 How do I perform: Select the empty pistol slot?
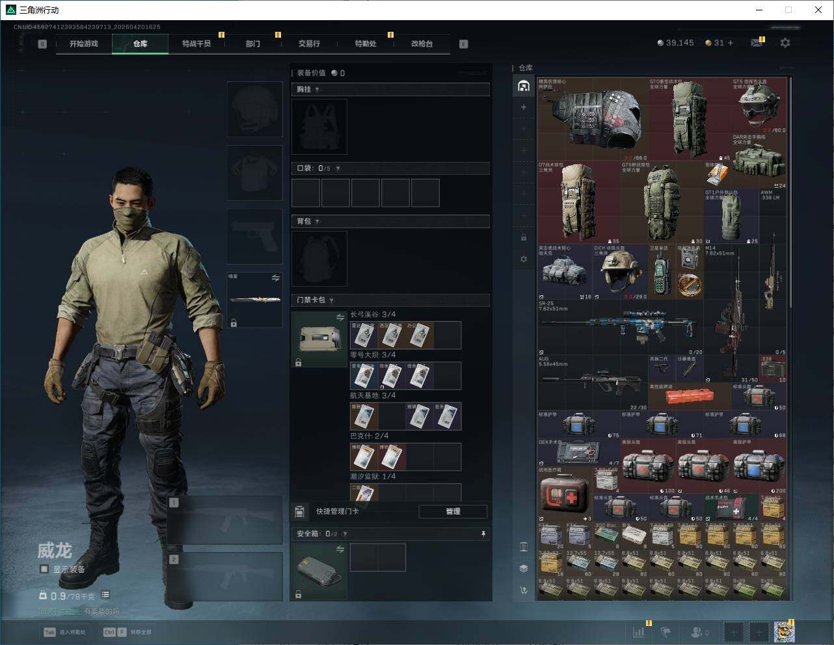click(254, 237)
